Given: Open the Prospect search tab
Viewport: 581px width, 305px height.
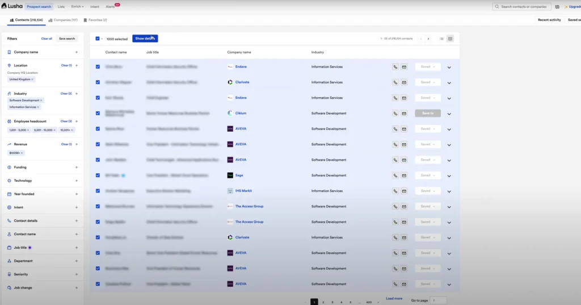Looking at the screenshot, I should [39, 7].
